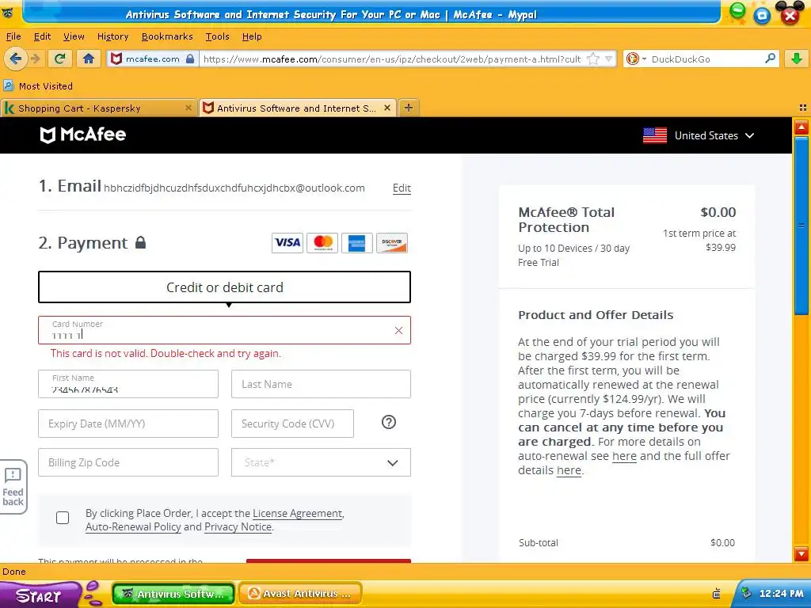Open the Tools menu
Image resolution: width=811 pixels, height=608 pixels.
[x=217, y=36]
